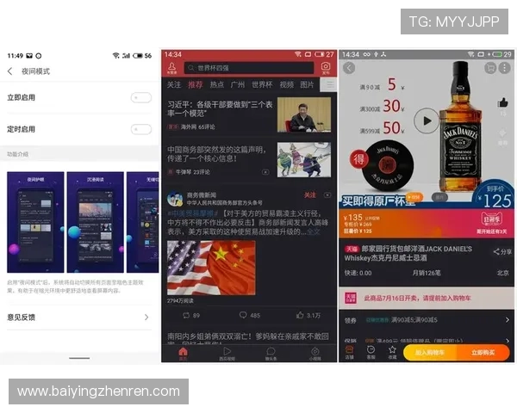Tap the 收藏 star icon
This screenshot has height=413, width=517.
(392, 353)
